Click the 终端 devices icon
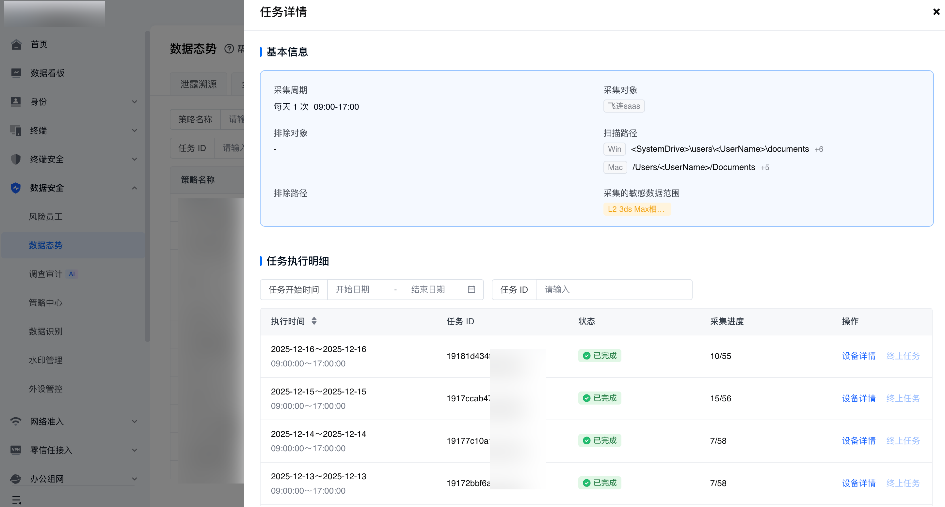945x507 pixels. [x=16, y=130]
